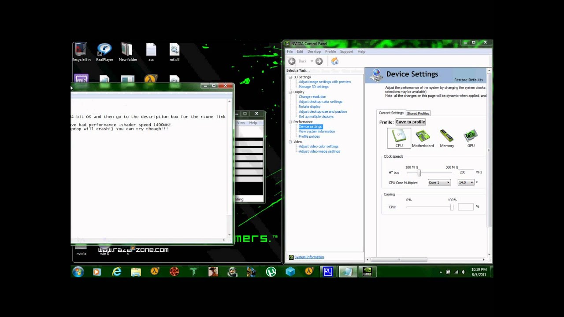This screenshot has height=317, width=564.
Task: Open Adjust image settings with preview
Action: coord(325,82)
